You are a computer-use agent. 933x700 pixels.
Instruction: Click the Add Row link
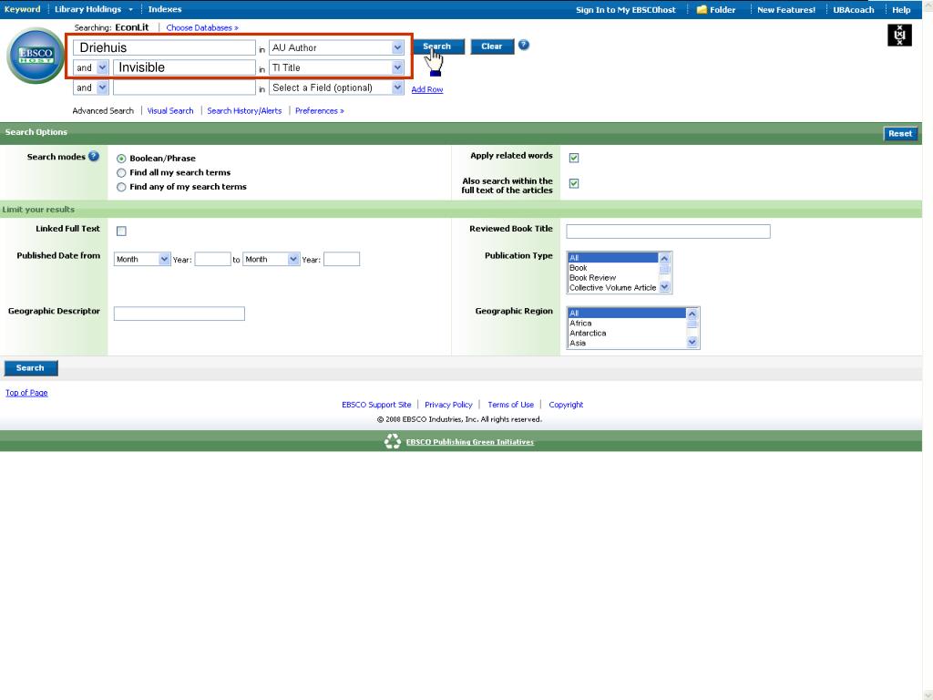pyautogui.click(x=427, y=89)
